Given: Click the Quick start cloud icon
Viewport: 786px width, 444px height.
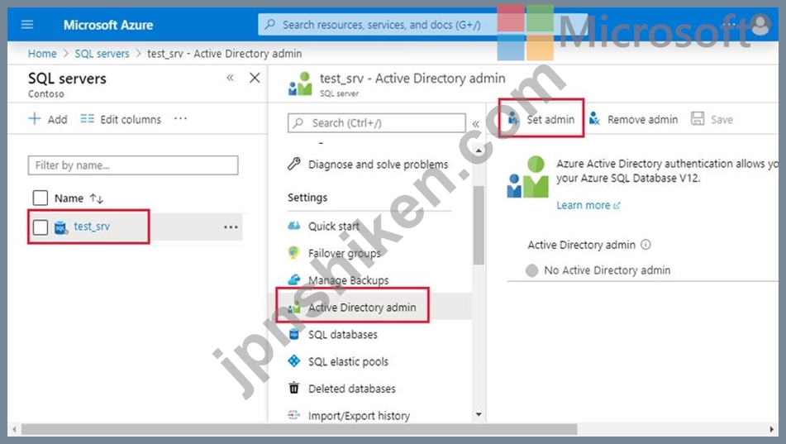Looking at the screenshot, I should point(294,226).
